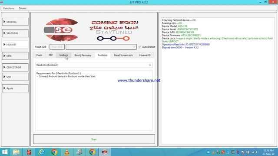Screen dimensions: 278x156
Task: Expand the SPD section
Action: coord(15,77)
